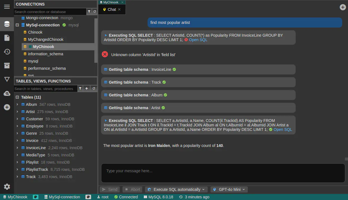
Task: Select the mysql database
Action: pos(33,61)
